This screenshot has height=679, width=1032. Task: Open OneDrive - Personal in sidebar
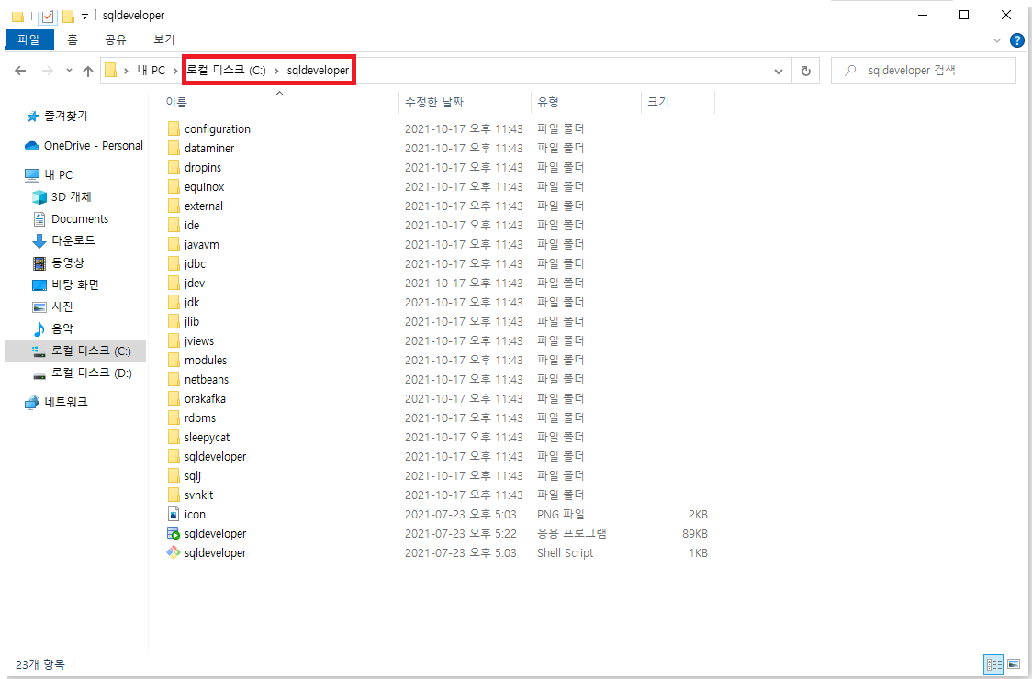(84, 145)
